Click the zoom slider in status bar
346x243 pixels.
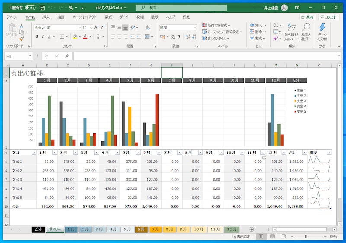(306, 237)
